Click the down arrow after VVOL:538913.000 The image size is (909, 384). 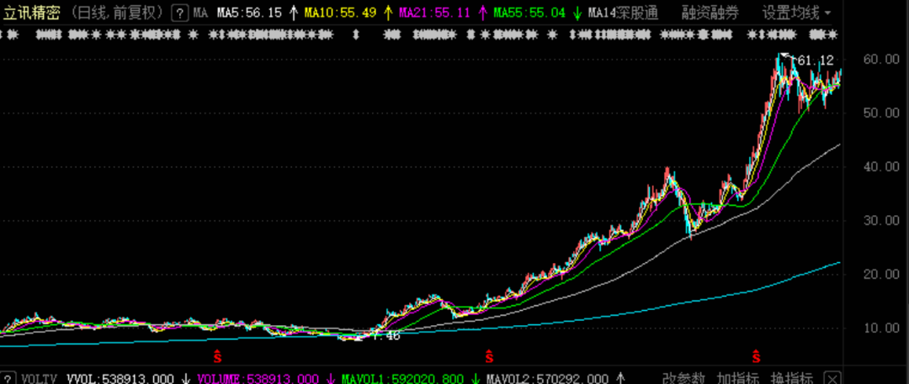186,379
